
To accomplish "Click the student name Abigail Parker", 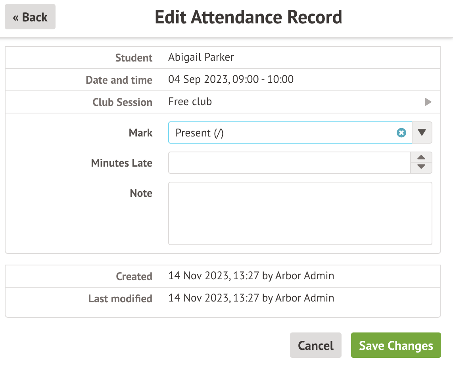I will 201,57.
